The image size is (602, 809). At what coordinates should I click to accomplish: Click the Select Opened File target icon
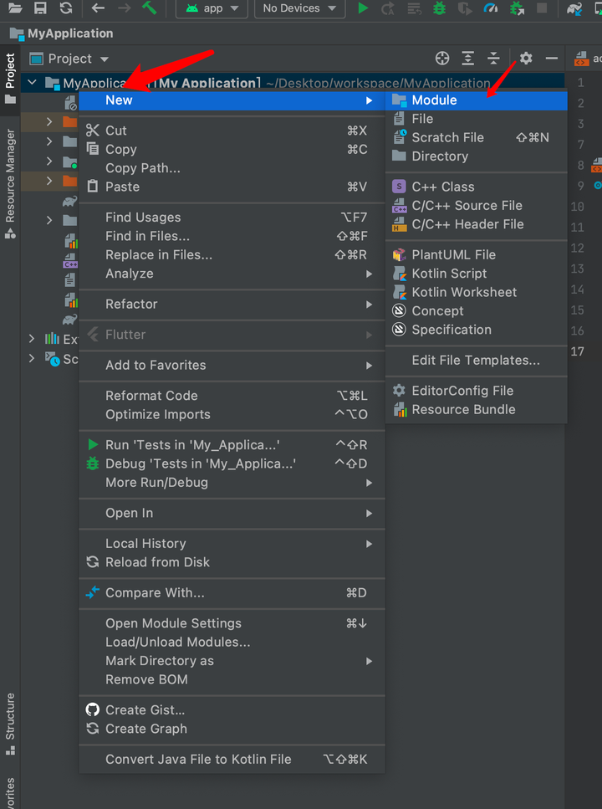point(442,59)
